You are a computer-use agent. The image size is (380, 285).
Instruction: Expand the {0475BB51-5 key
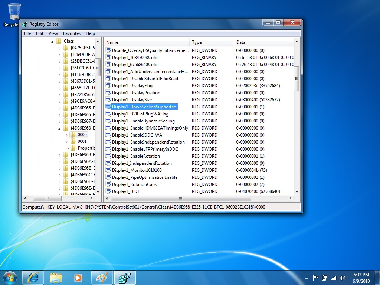click(x=60, y=48)
